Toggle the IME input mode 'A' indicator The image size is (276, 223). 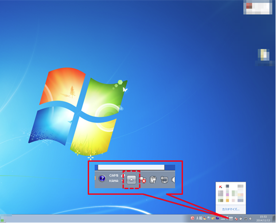(197, 218)
